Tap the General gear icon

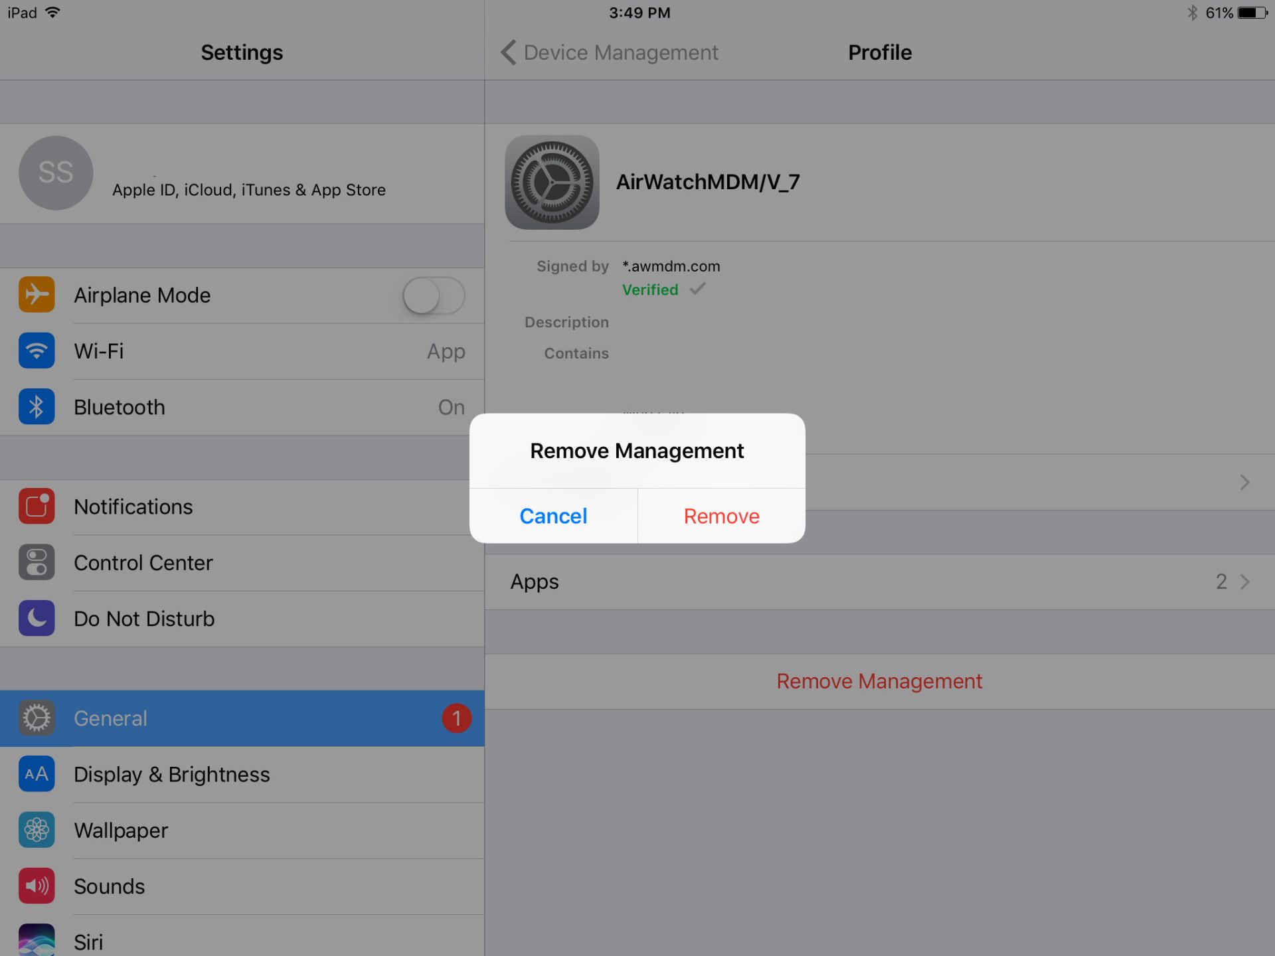[37, 718]
